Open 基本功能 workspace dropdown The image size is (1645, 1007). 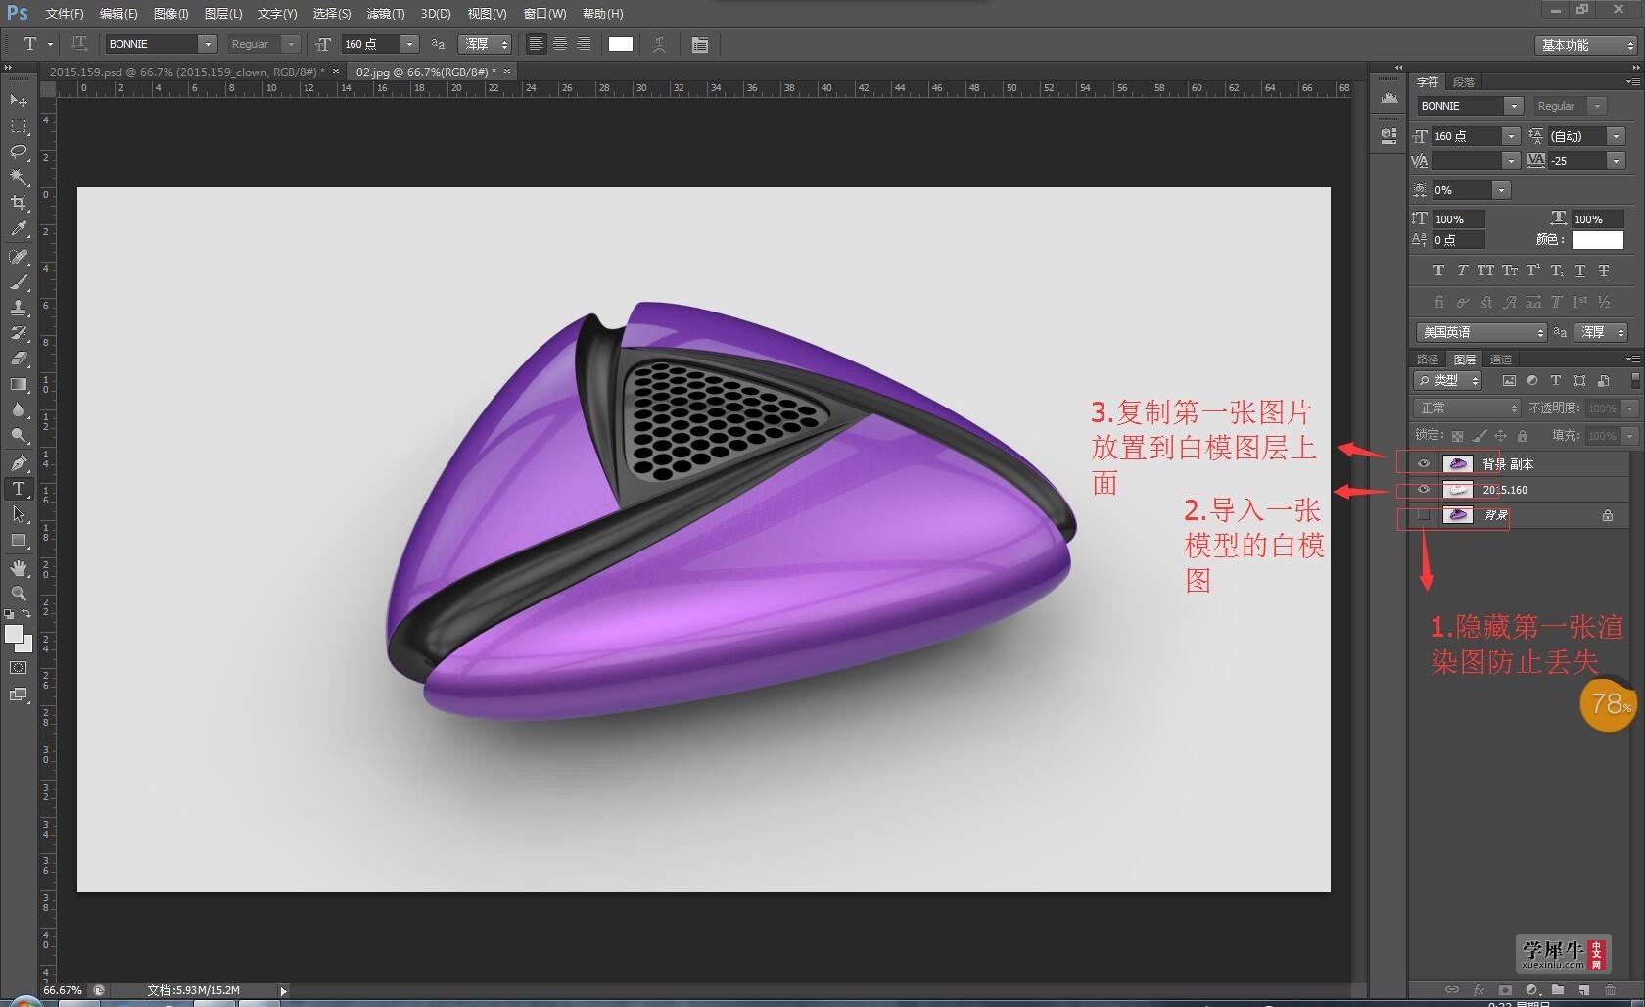pos(1585,45)
